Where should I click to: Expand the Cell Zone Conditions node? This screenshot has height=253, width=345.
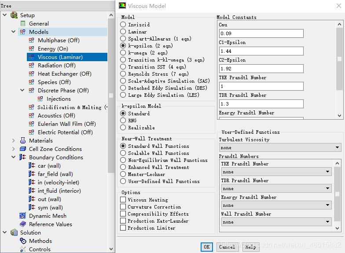click(x=13, y=149)
